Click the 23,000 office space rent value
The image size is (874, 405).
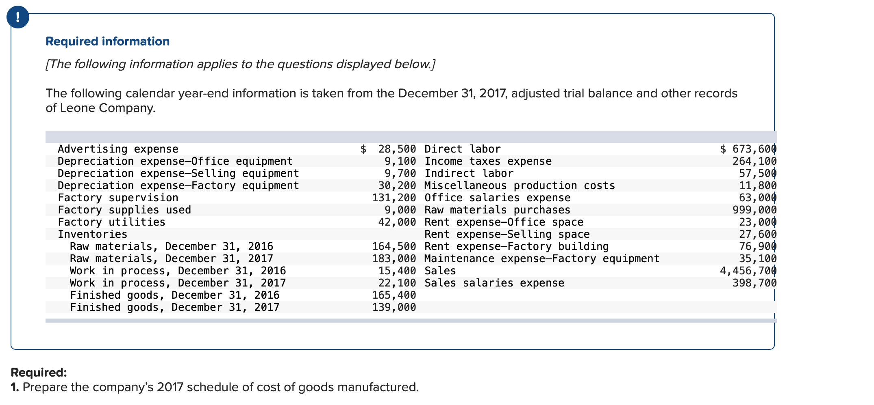pyautogui.click(x=758, y=222)
